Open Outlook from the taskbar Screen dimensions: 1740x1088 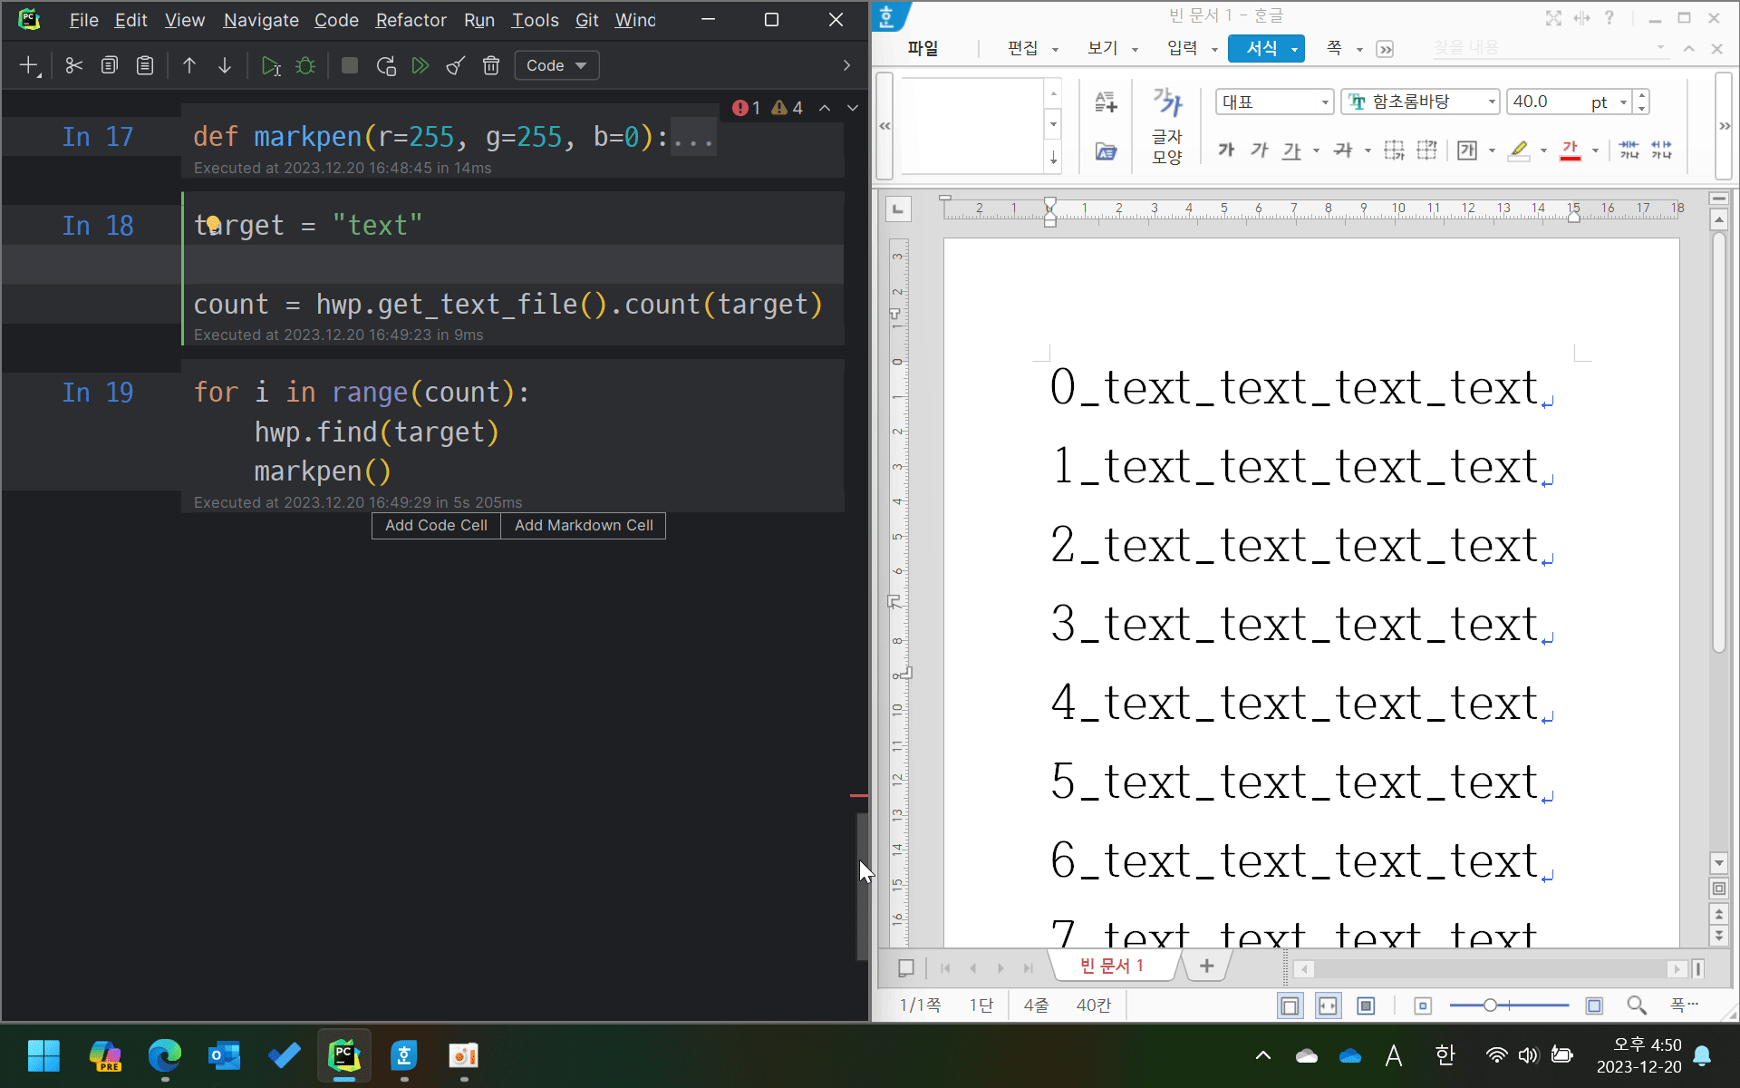224,1055
